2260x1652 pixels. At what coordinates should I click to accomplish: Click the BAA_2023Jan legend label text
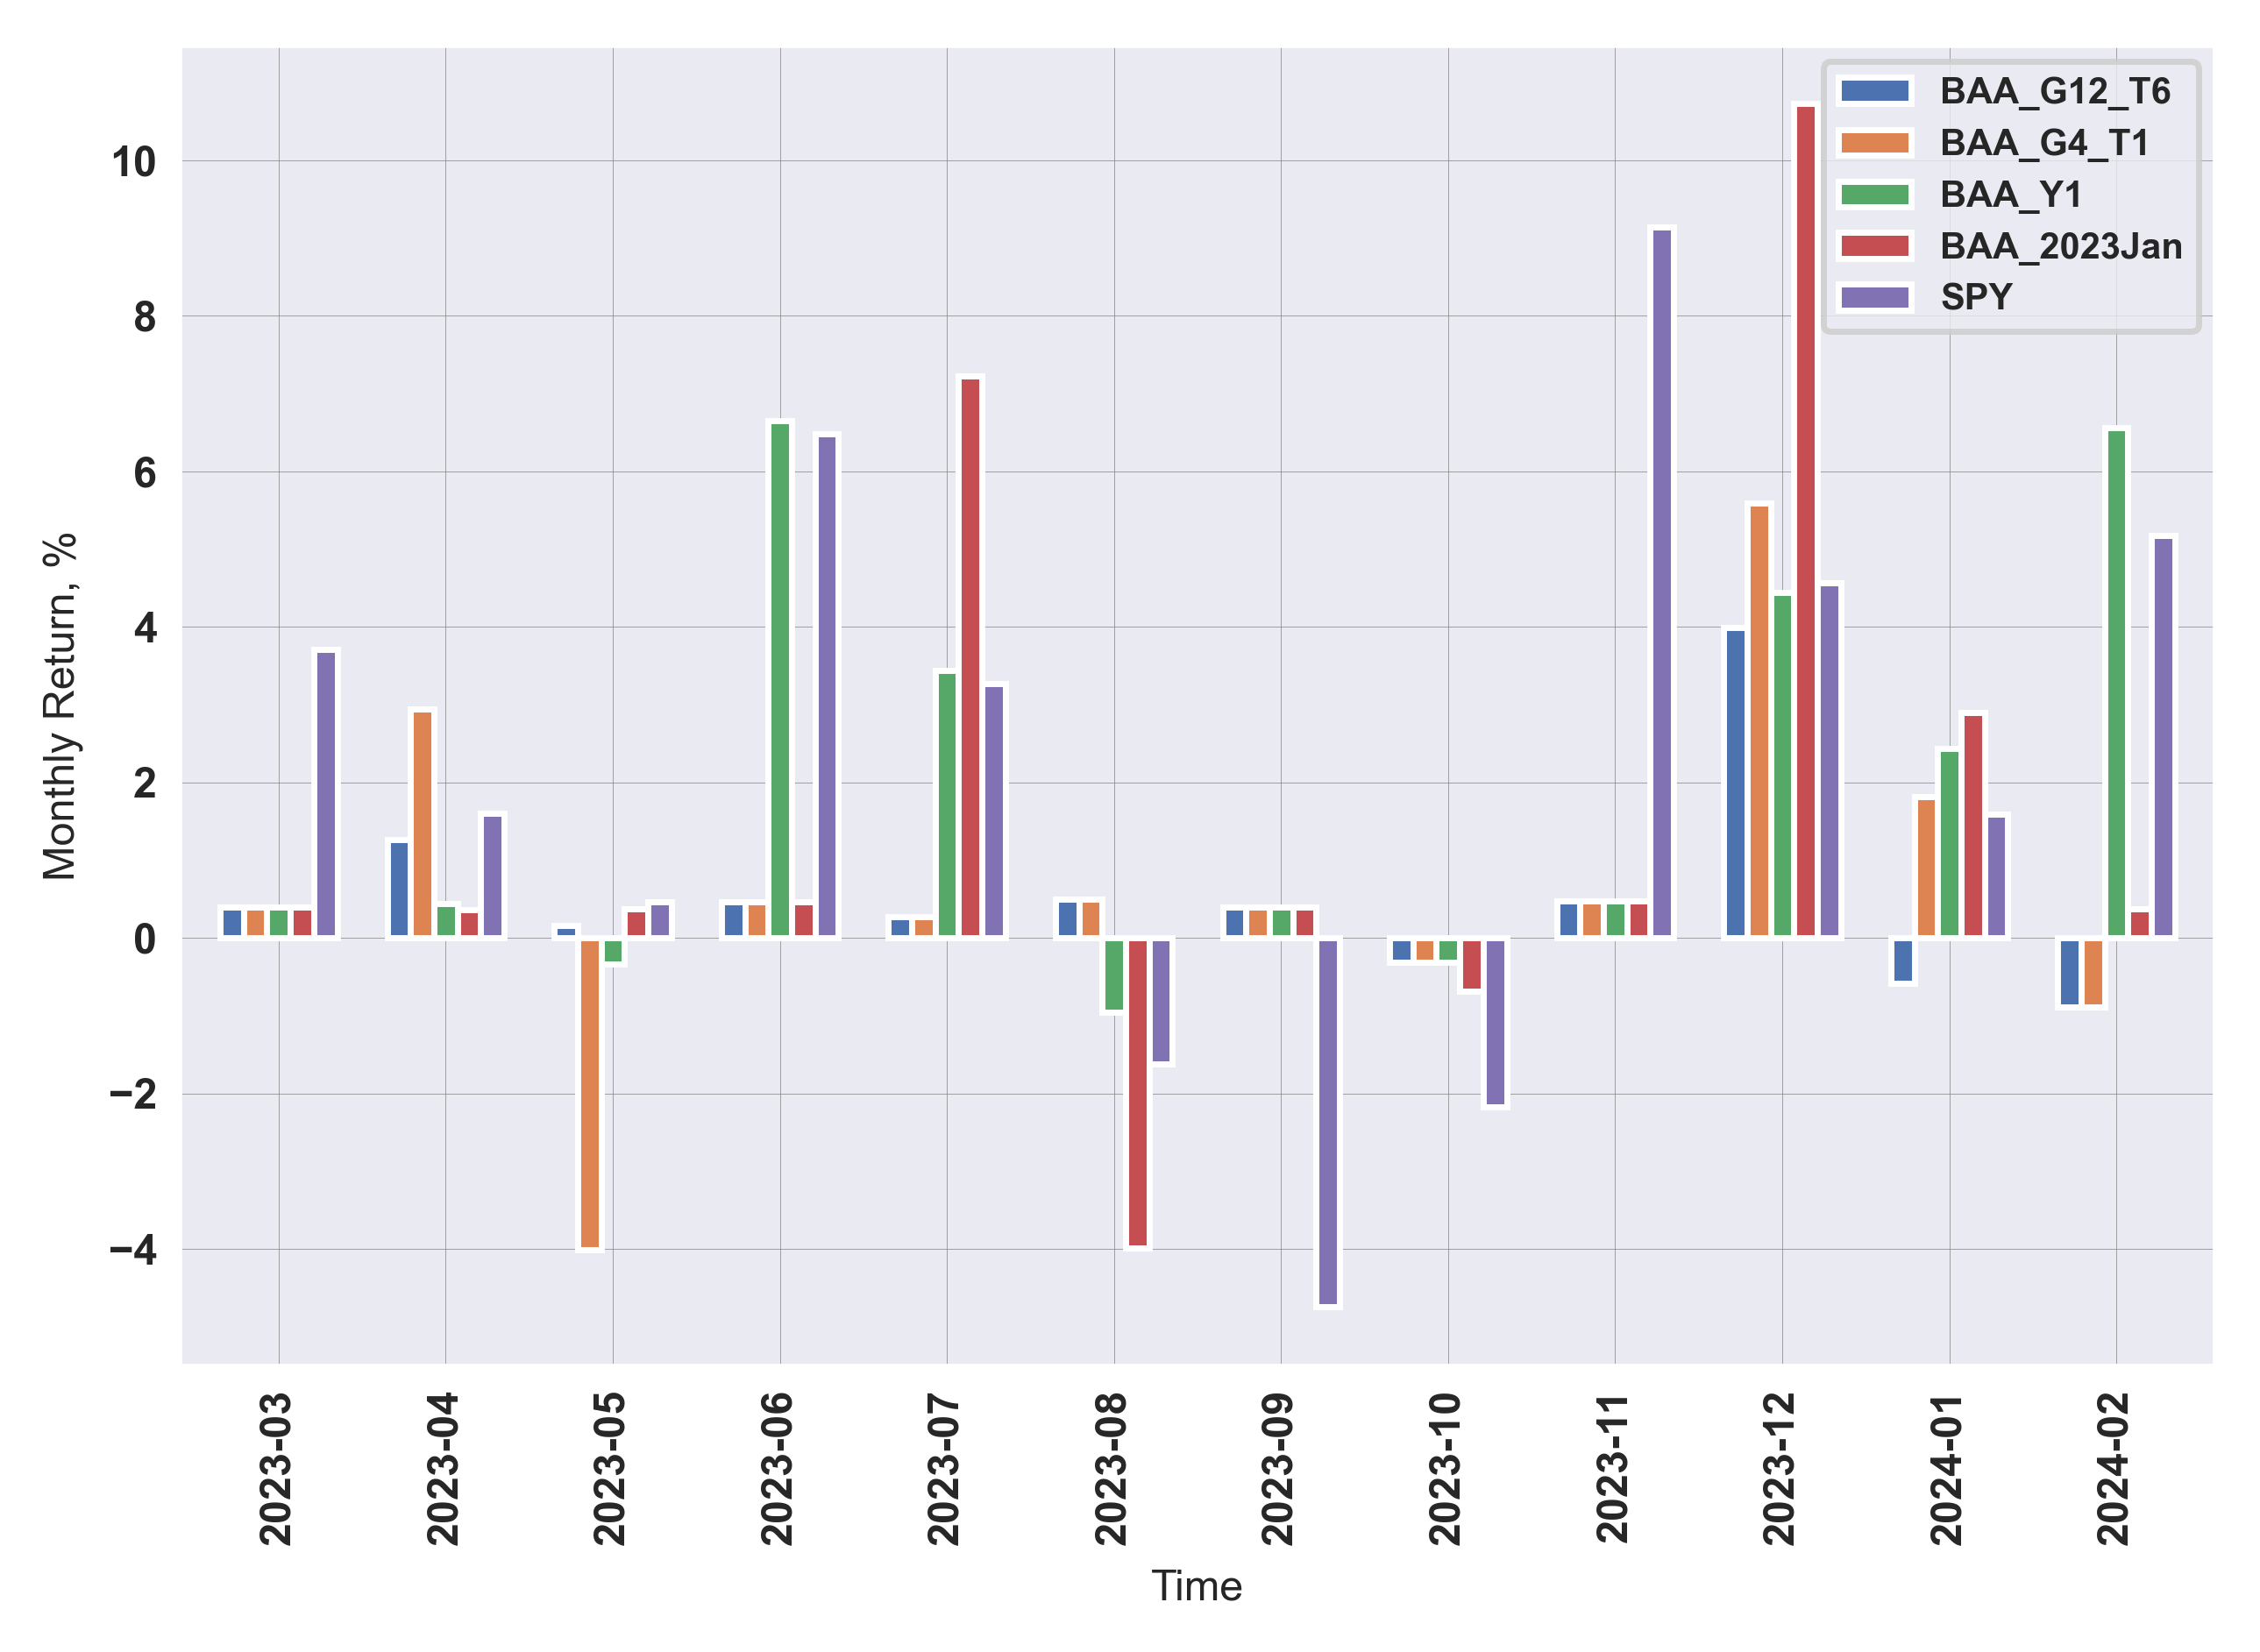pyautogui.click(x=2060, y=246)
